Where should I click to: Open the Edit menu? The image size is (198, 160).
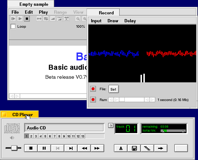29,12
